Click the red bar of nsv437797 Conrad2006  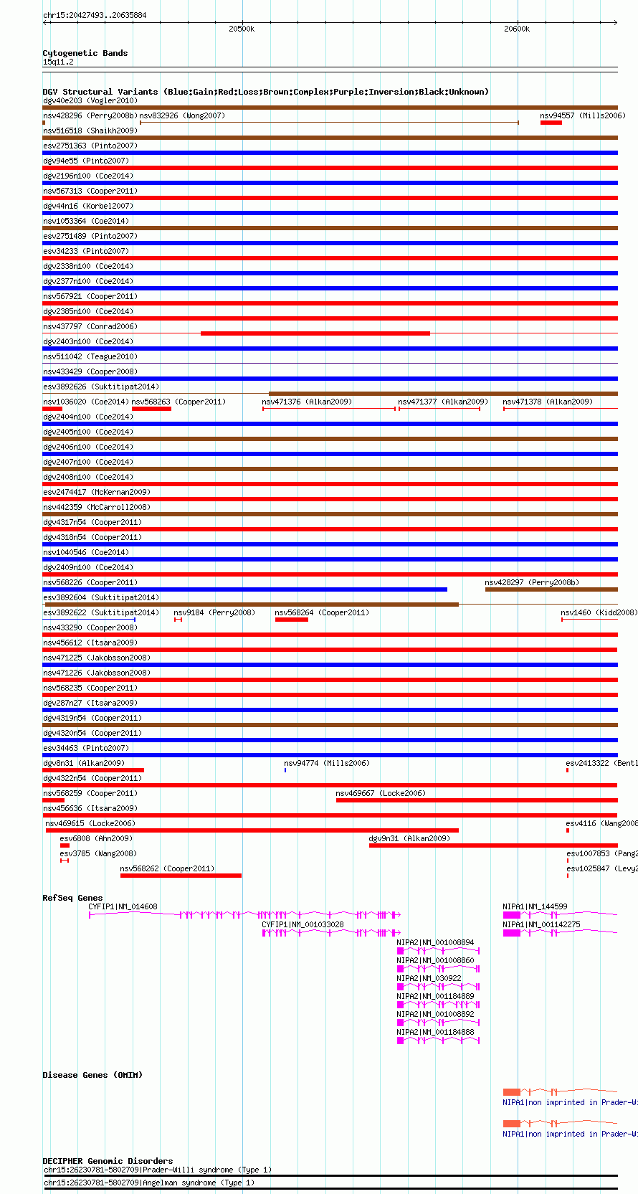coord(315,333)
